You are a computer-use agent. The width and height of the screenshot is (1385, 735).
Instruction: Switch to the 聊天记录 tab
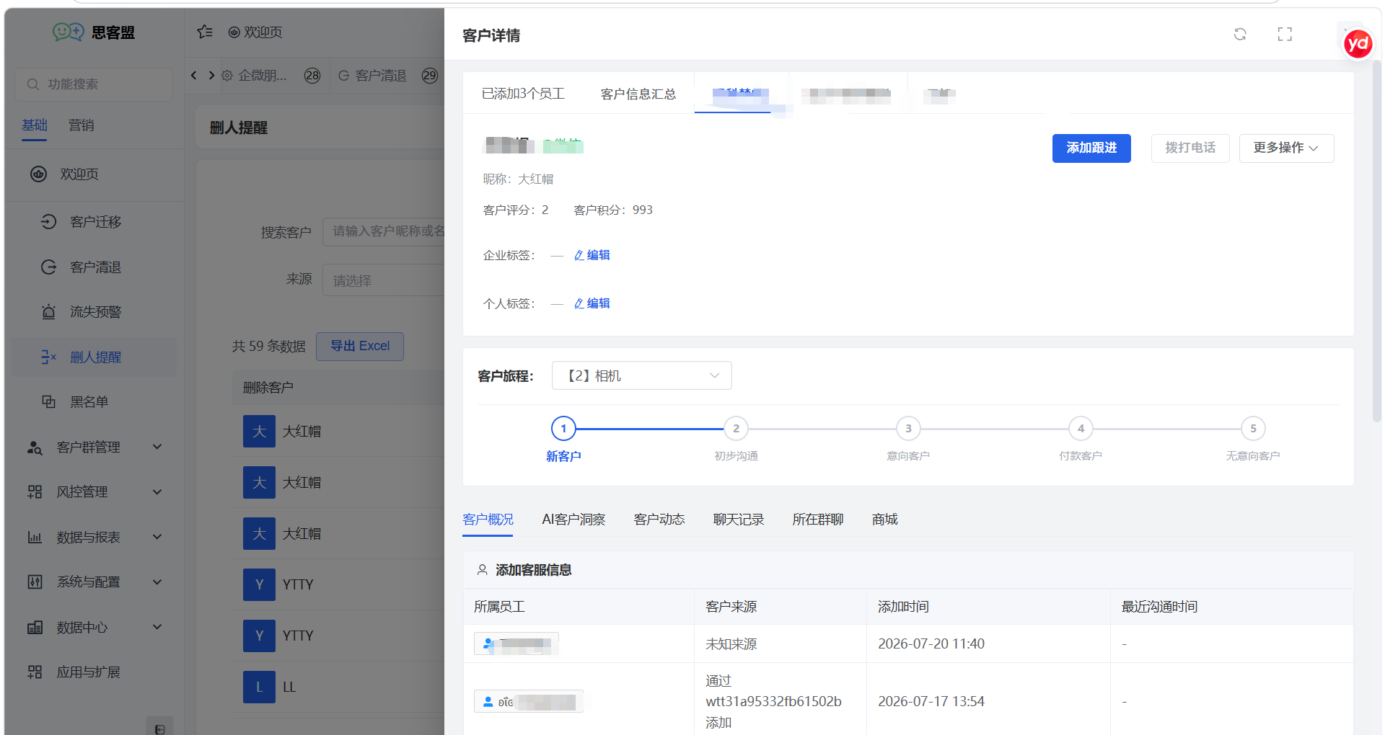click(x=739, y=520)
